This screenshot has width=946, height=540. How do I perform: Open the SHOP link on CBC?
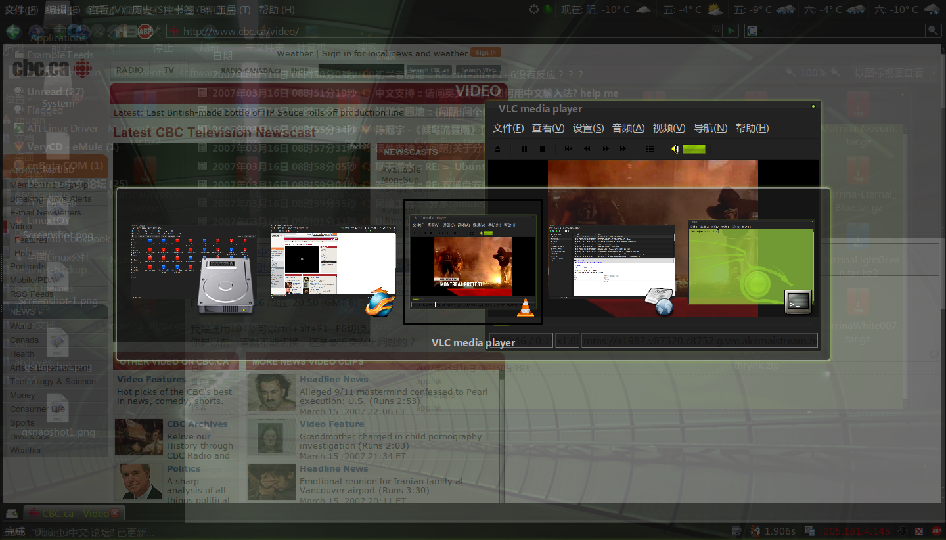(300, 70)
